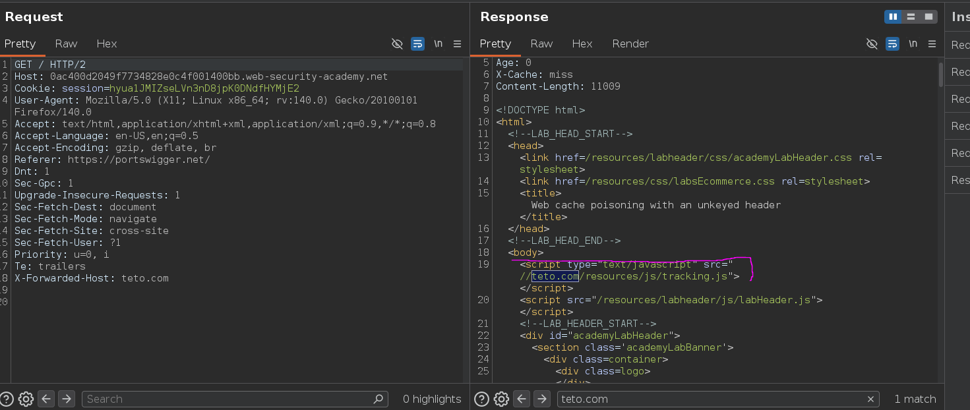Click the X-Forwarded-Host: teto.com header line
This screenshot has width=970, height=410.
coord(92,278)
